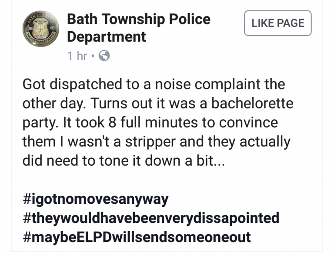Viewport: 334px width, 255px height.
Task: Click the American flag in the avatar seal
Action: pos(29,28)
